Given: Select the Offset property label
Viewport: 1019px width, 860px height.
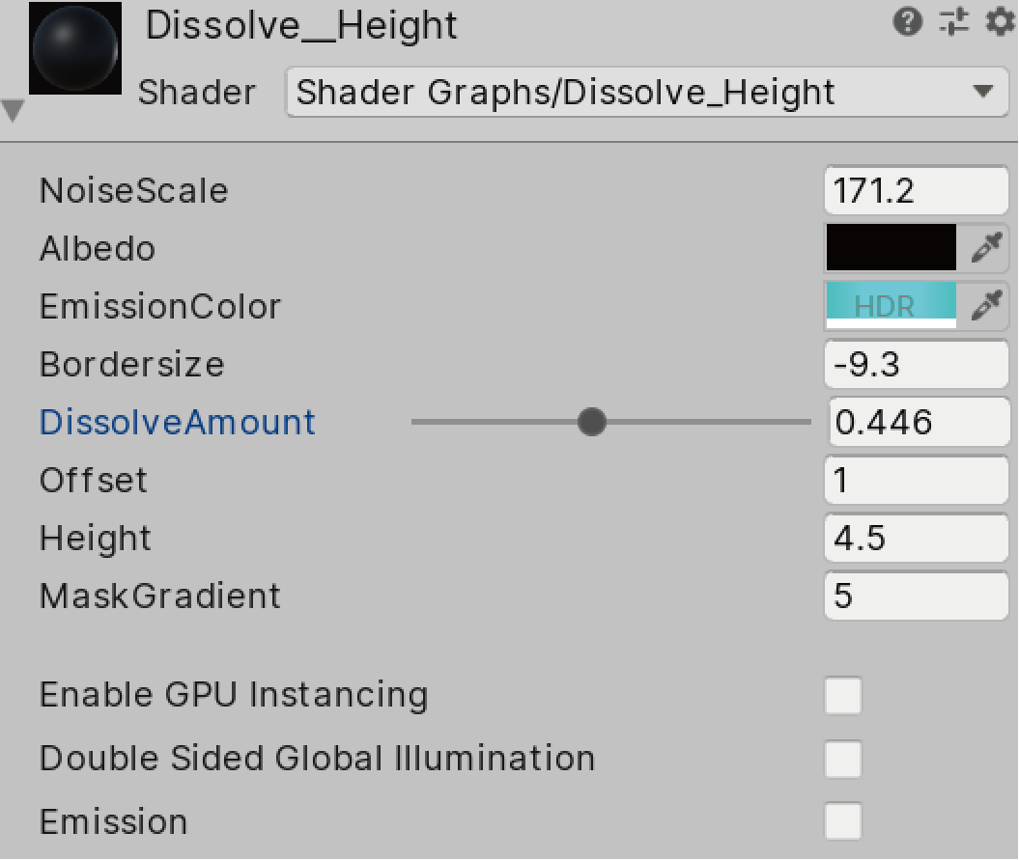Looking at the screenshot, I should [x=94, y=480].
